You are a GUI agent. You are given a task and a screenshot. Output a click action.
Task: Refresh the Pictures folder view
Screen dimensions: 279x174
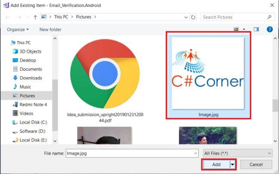pyautogui.click(x=193, y=17)
